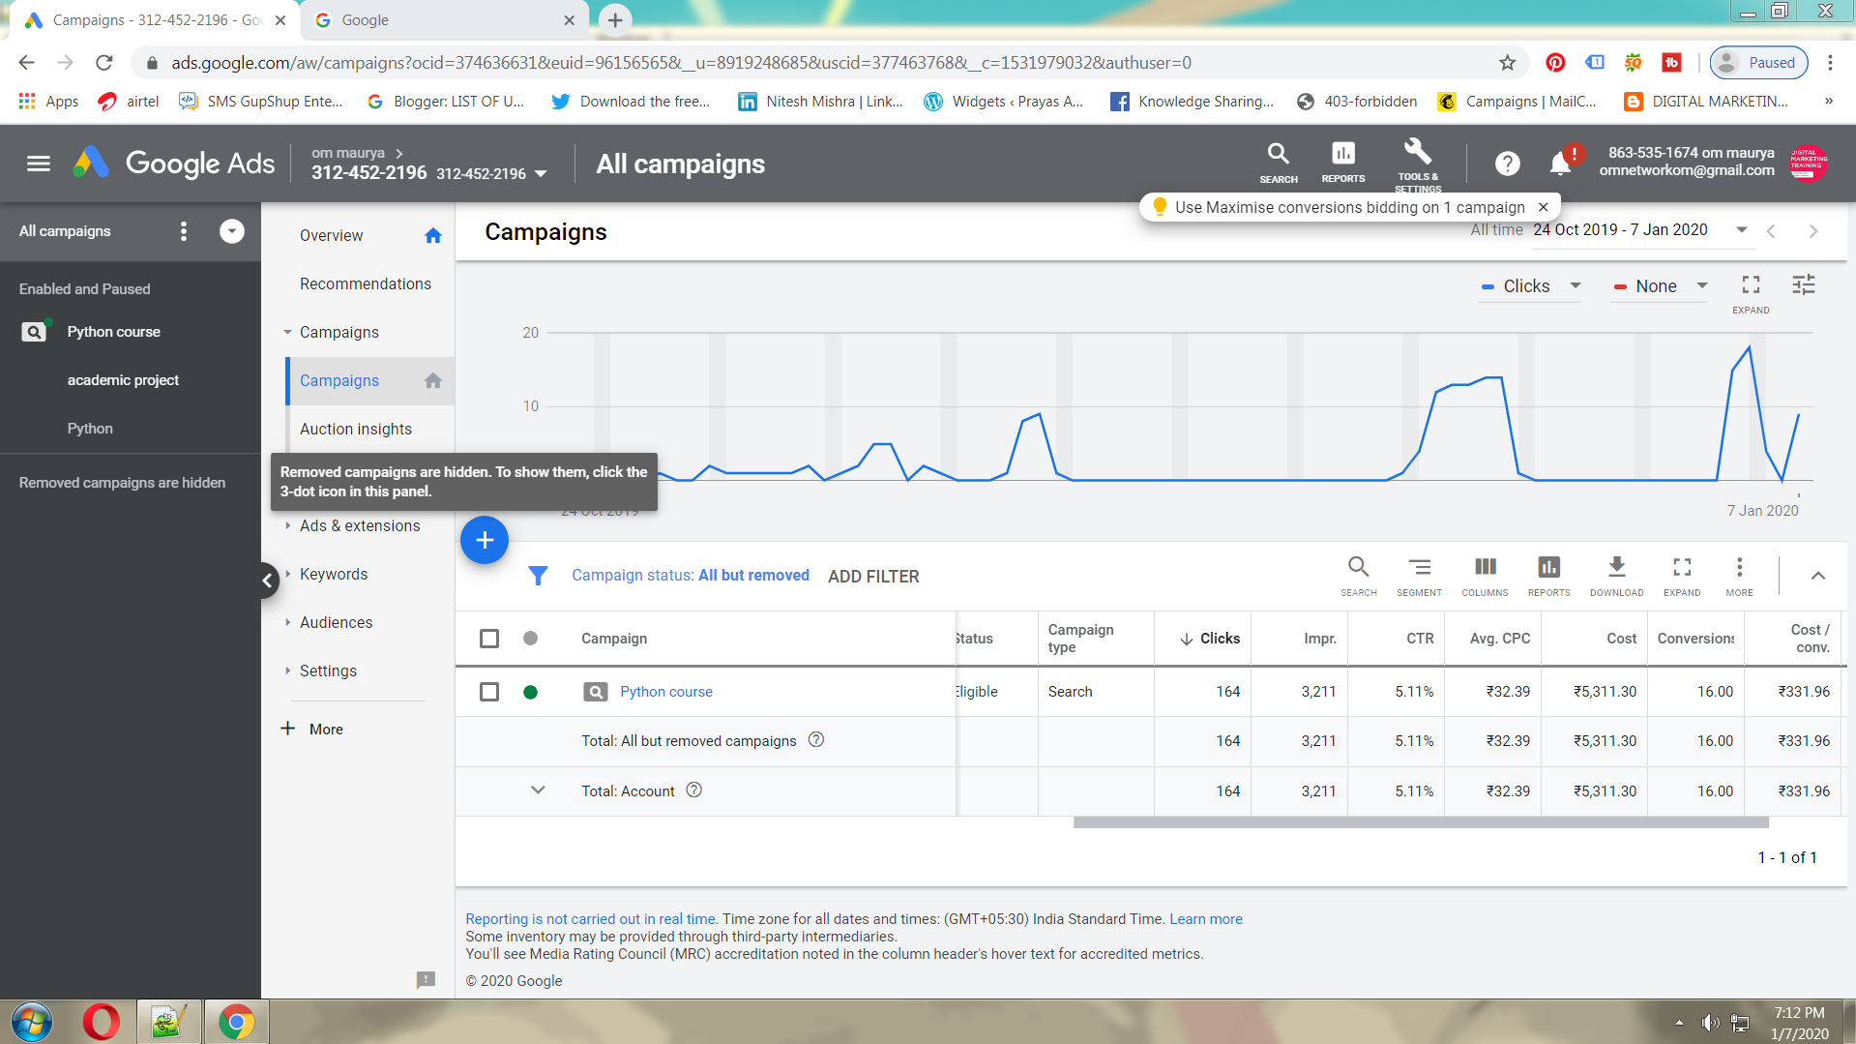
Task: View notifications bell
Action: (x=1560, y=164)
